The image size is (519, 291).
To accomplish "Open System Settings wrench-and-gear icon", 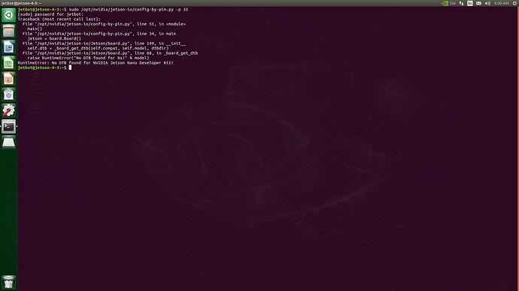I will pyautogui.click(x=8, y=110).
